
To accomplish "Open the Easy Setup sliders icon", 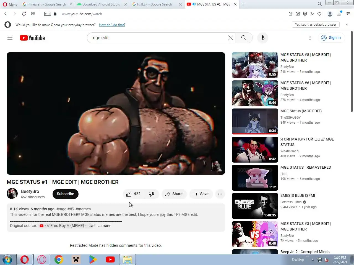I will coord(348,14).
